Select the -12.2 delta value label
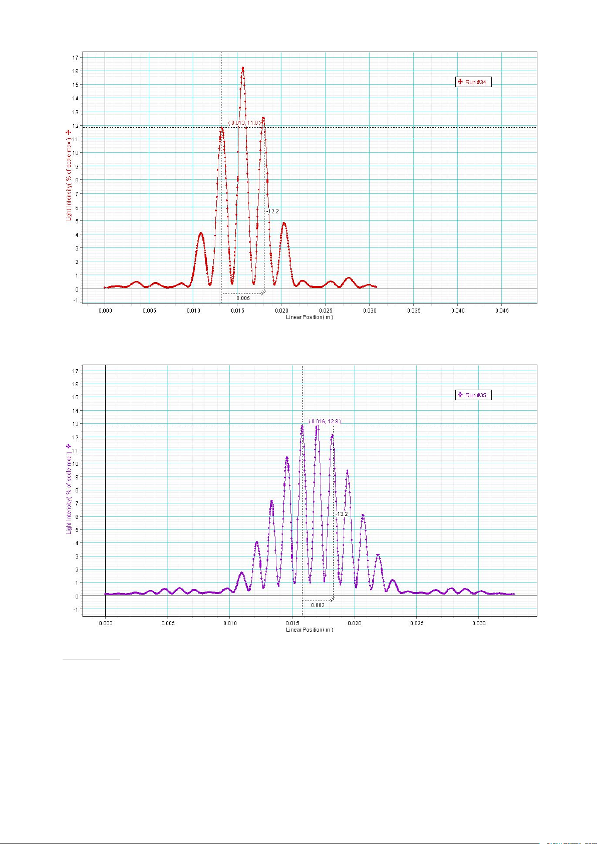Viewport: 597px width, 844px height. pyautogui.click(x=272, y=211)
